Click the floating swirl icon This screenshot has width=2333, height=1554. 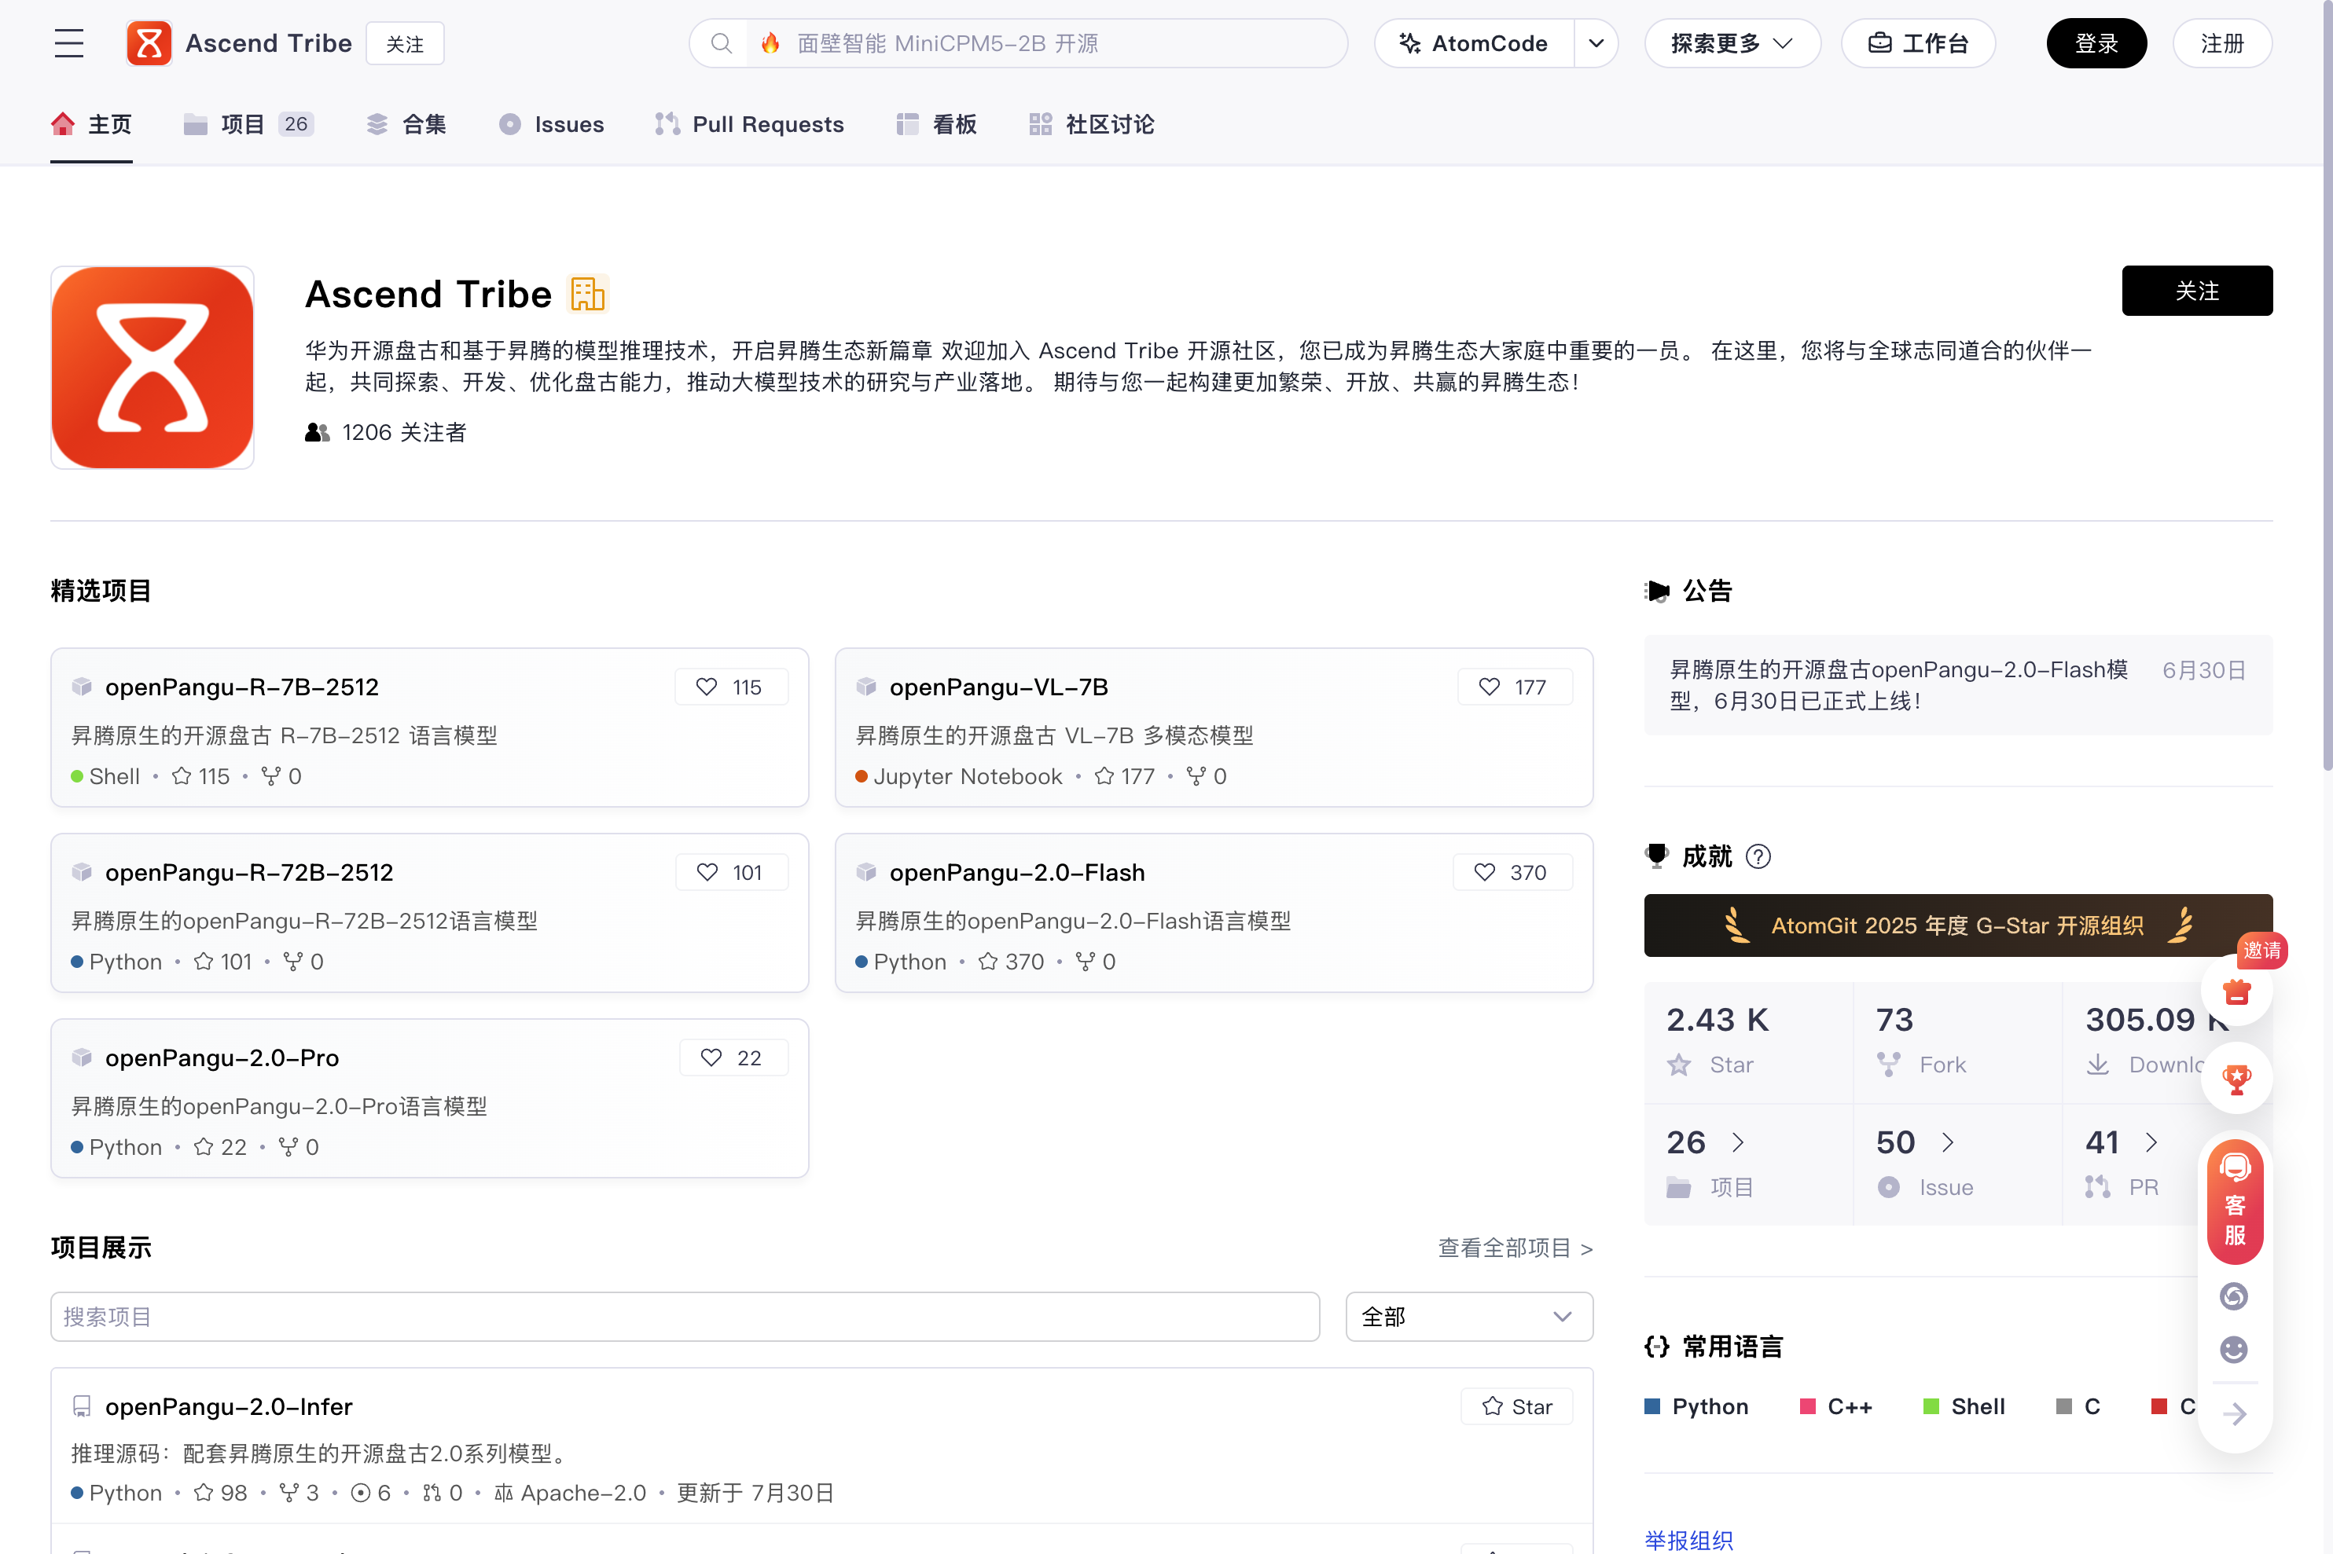point(2234,1296)
